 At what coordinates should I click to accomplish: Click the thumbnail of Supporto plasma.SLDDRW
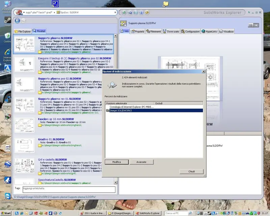[24, 44]
